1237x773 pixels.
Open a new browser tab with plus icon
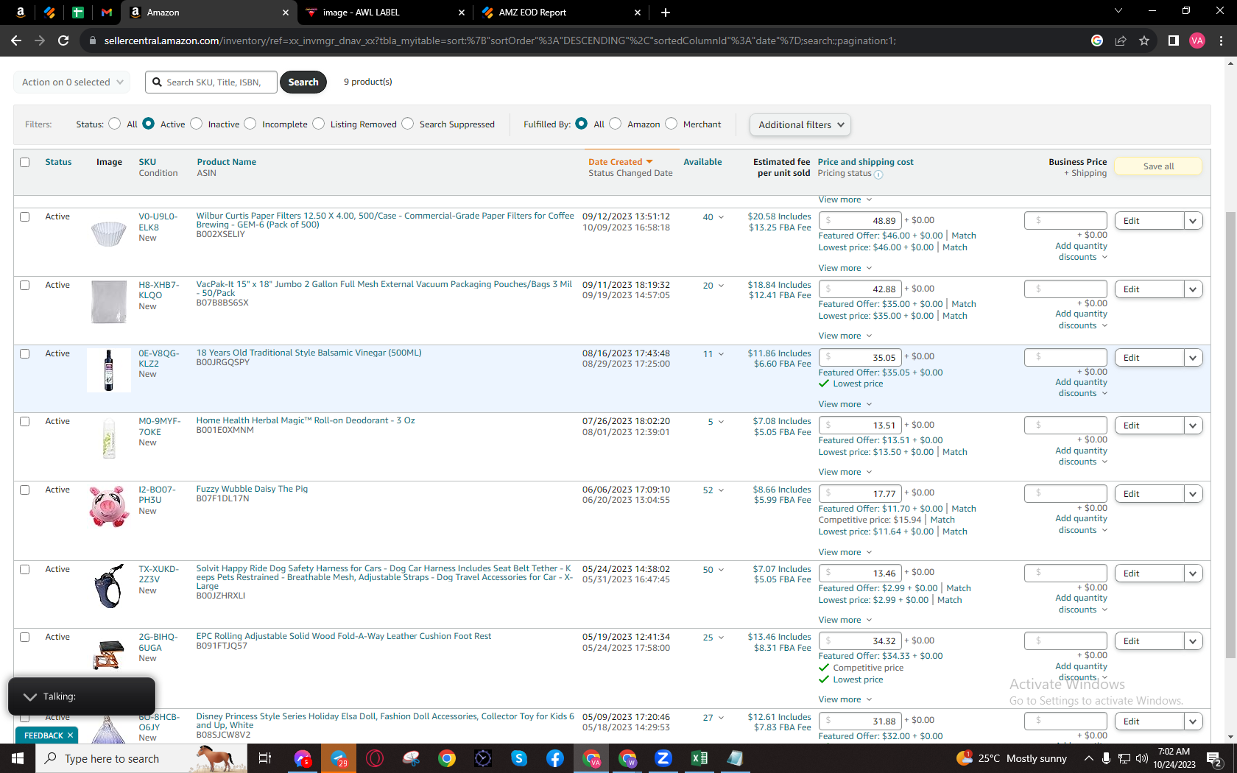(x=666, y=13)
